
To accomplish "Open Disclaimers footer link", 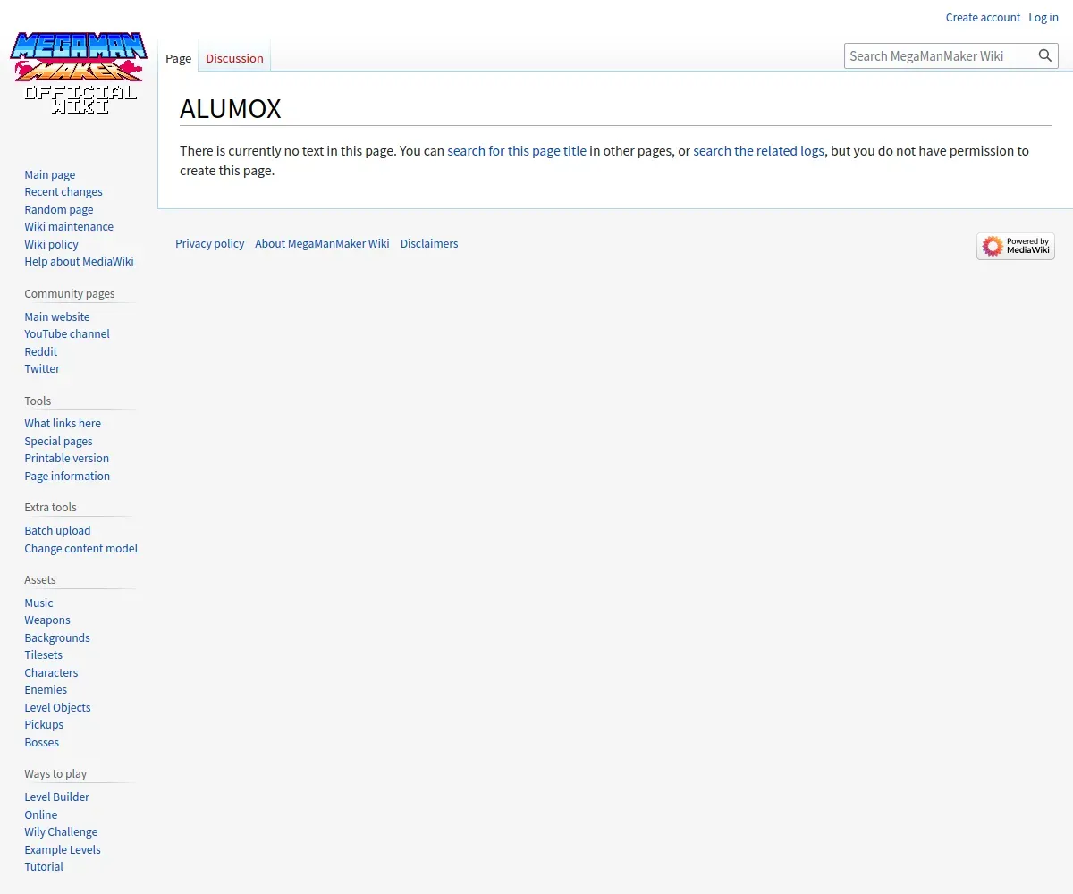I will (429, 243).
